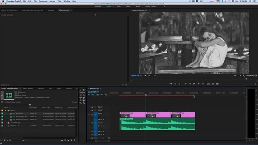Switch Project panel to icon view
Viewport: 258px width, 145px height.
(4, 140)
